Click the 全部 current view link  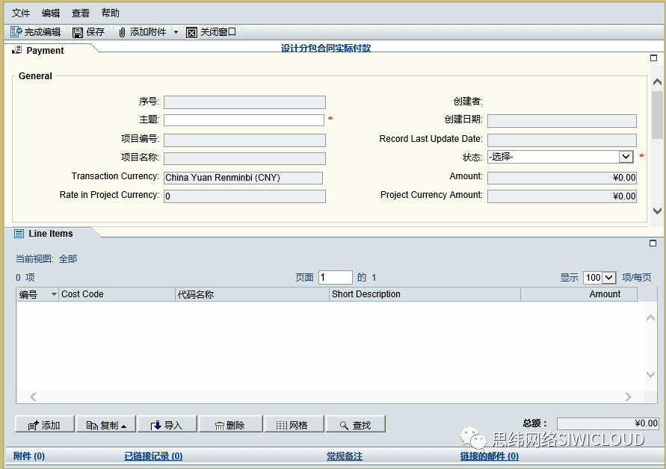pos(68,259)
